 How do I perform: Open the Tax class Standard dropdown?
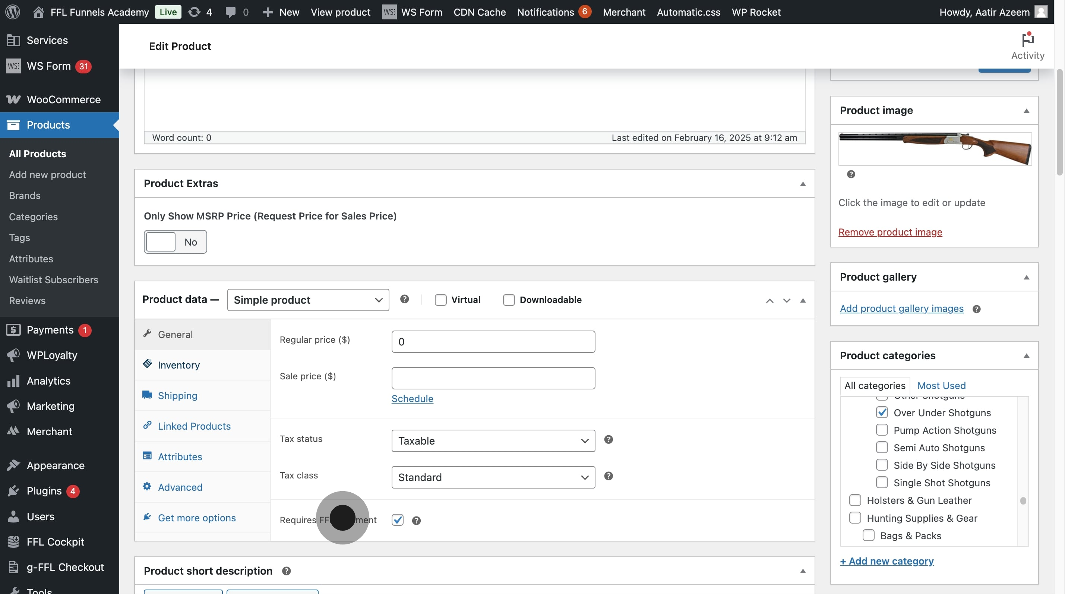pyautogui.click(x=493, y=477)
